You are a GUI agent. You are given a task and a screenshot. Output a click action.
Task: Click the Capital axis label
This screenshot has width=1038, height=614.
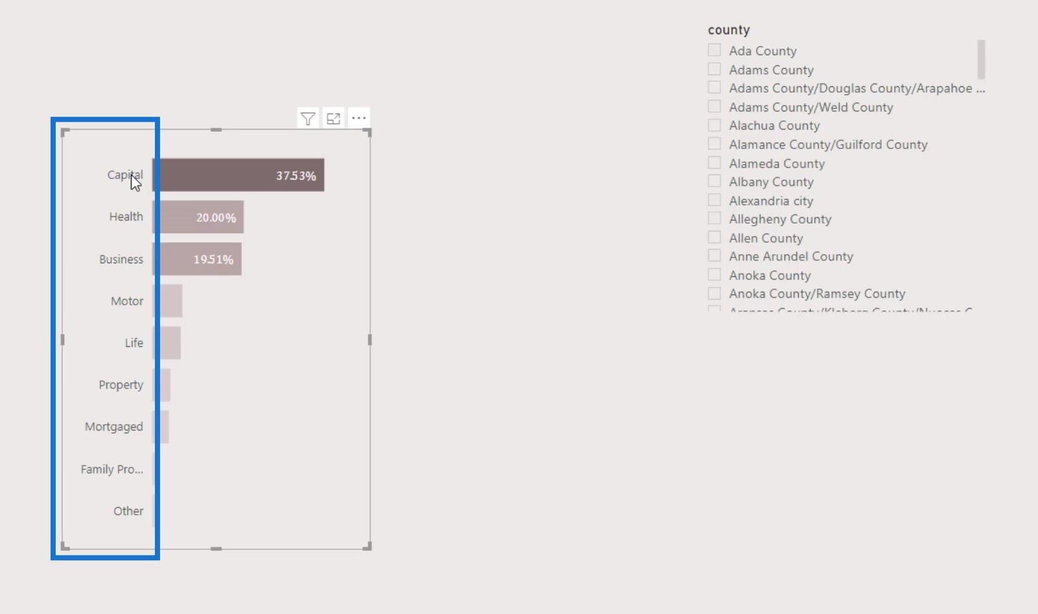125,175
